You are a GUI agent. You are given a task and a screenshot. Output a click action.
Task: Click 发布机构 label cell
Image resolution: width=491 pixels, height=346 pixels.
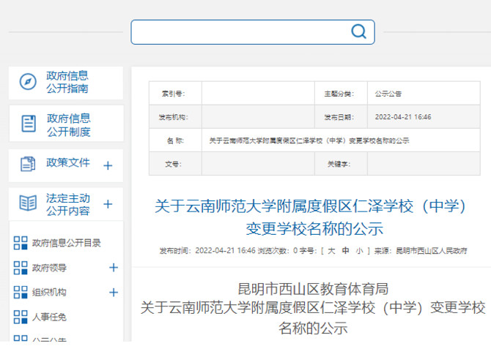tap(175, 117)
